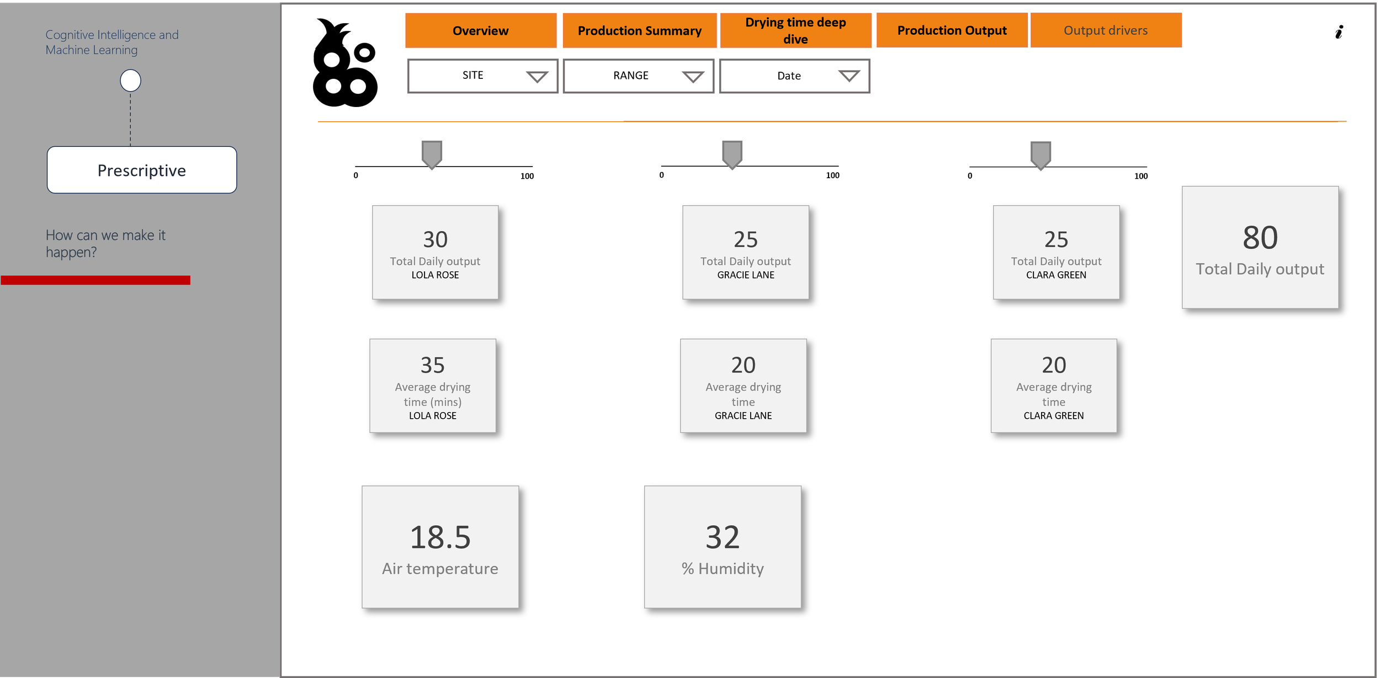Click the Lola Rose slider handle
Screen dimensions: 1380x678
(432, 154)
